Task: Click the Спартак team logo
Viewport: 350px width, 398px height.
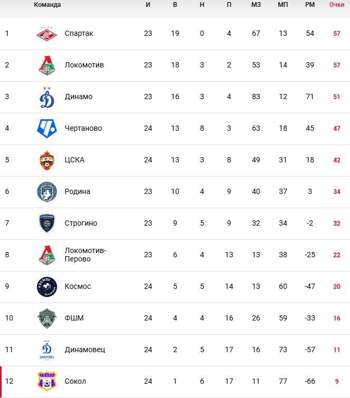Action: [x=47, y=34]
